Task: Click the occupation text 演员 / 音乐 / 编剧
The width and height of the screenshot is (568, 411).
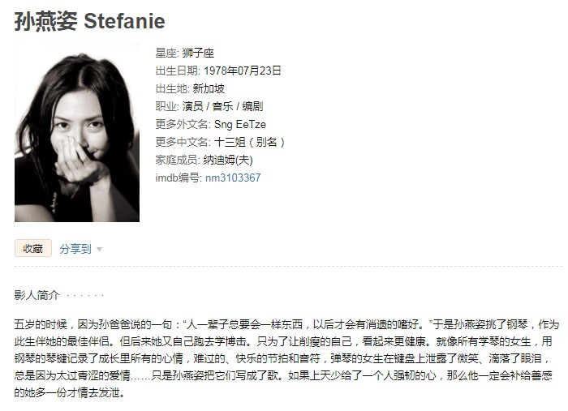Action: (x=222, y=106)
